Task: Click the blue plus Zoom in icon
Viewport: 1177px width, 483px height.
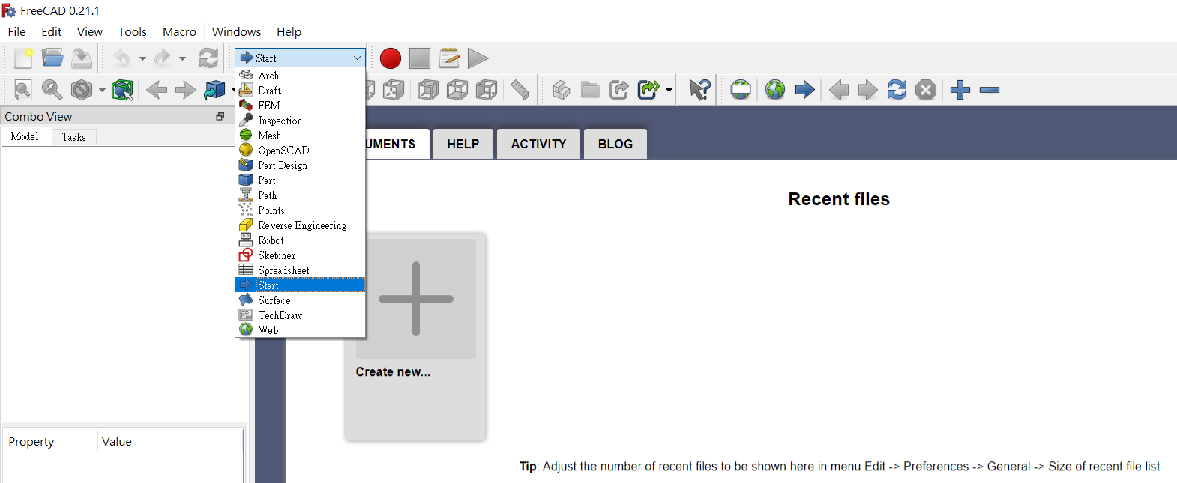Action: click(960, 90)
